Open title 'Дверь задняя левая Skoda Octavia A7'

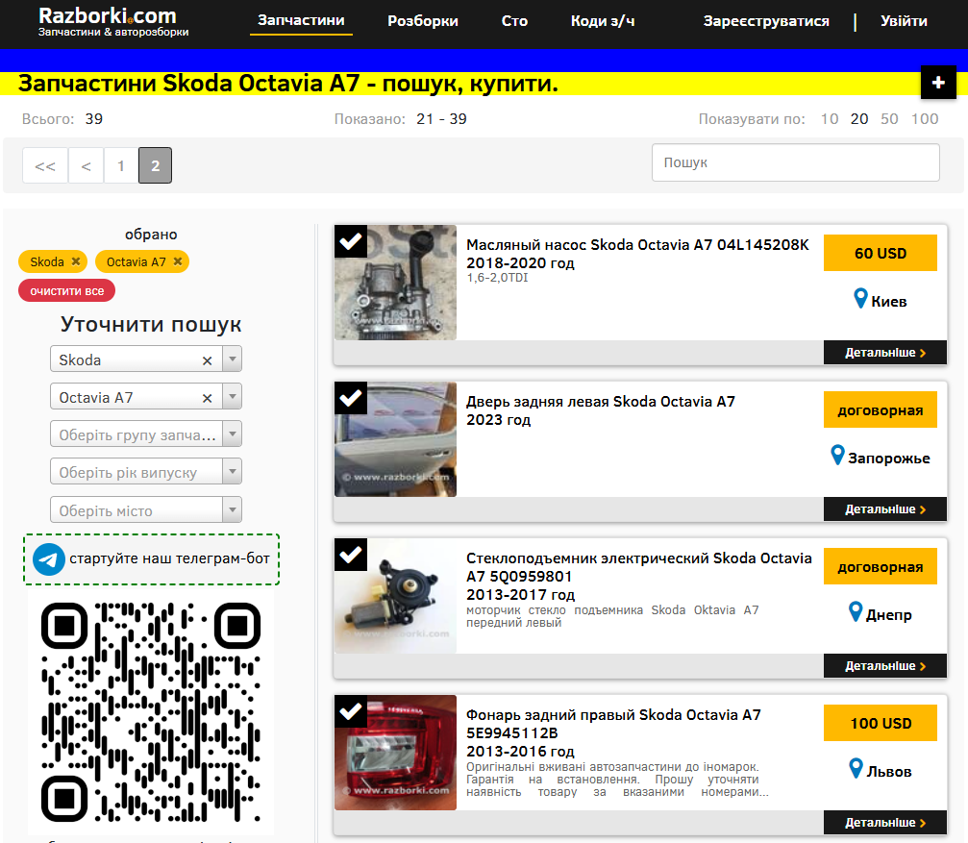point(601,402)
